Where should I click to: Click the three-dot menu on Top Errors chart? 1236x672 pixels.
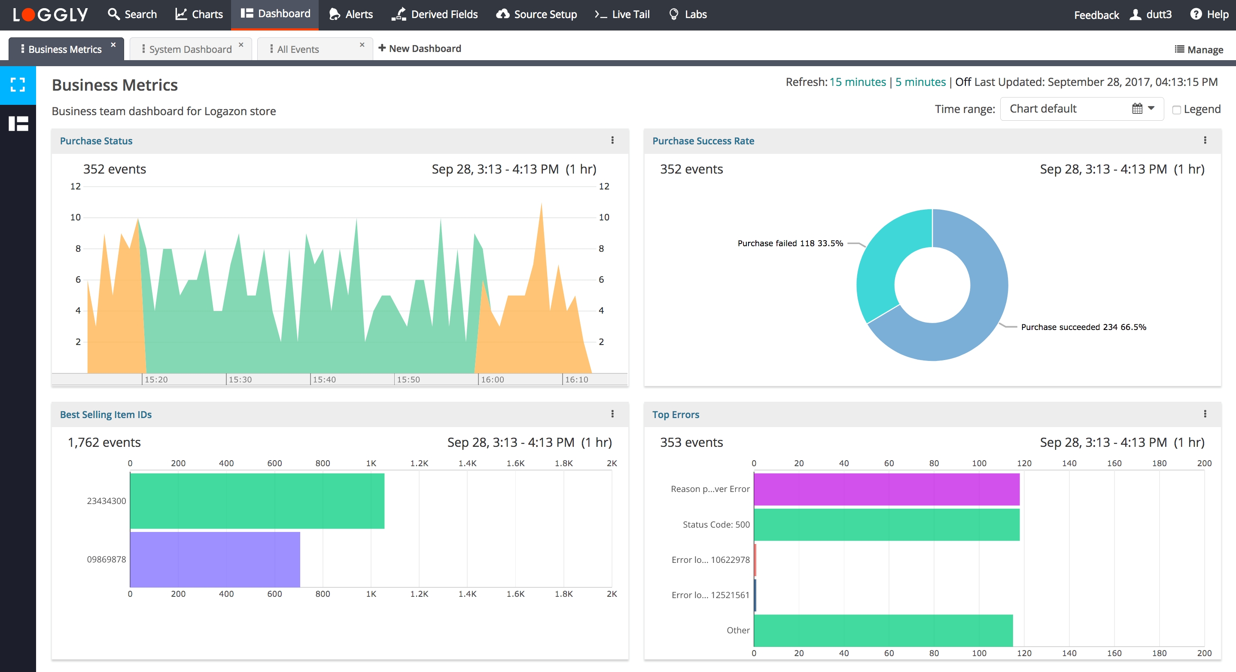click(x=1206, y=414)
